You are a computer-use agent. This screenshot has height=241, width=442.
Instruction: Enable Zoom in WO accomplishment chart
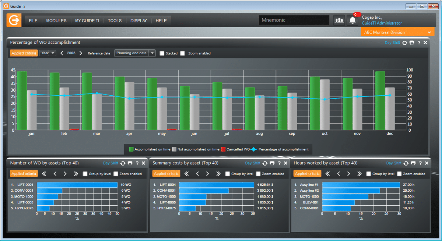click(182, 53)
